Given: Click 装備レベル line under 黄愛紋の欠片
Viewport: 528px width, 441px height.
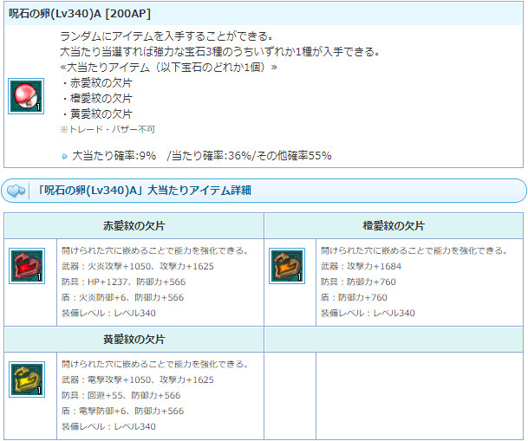Looking at the screenshot, I should [x=108, y=426].
